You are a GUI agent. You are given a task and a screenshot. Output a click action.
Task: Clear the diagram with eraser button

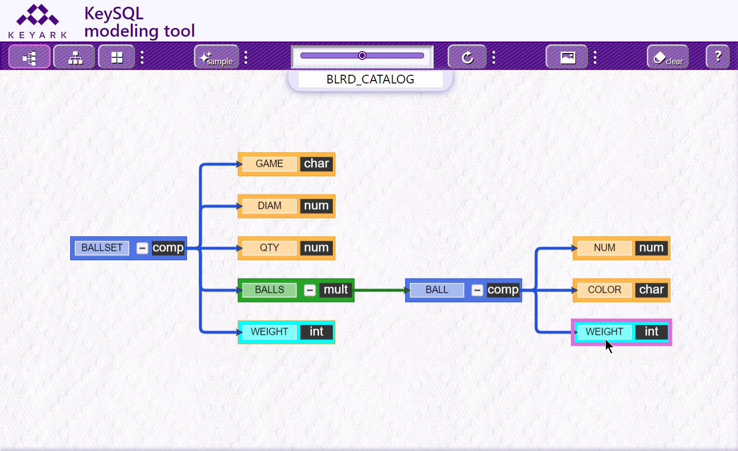click(x=668, y=57)
